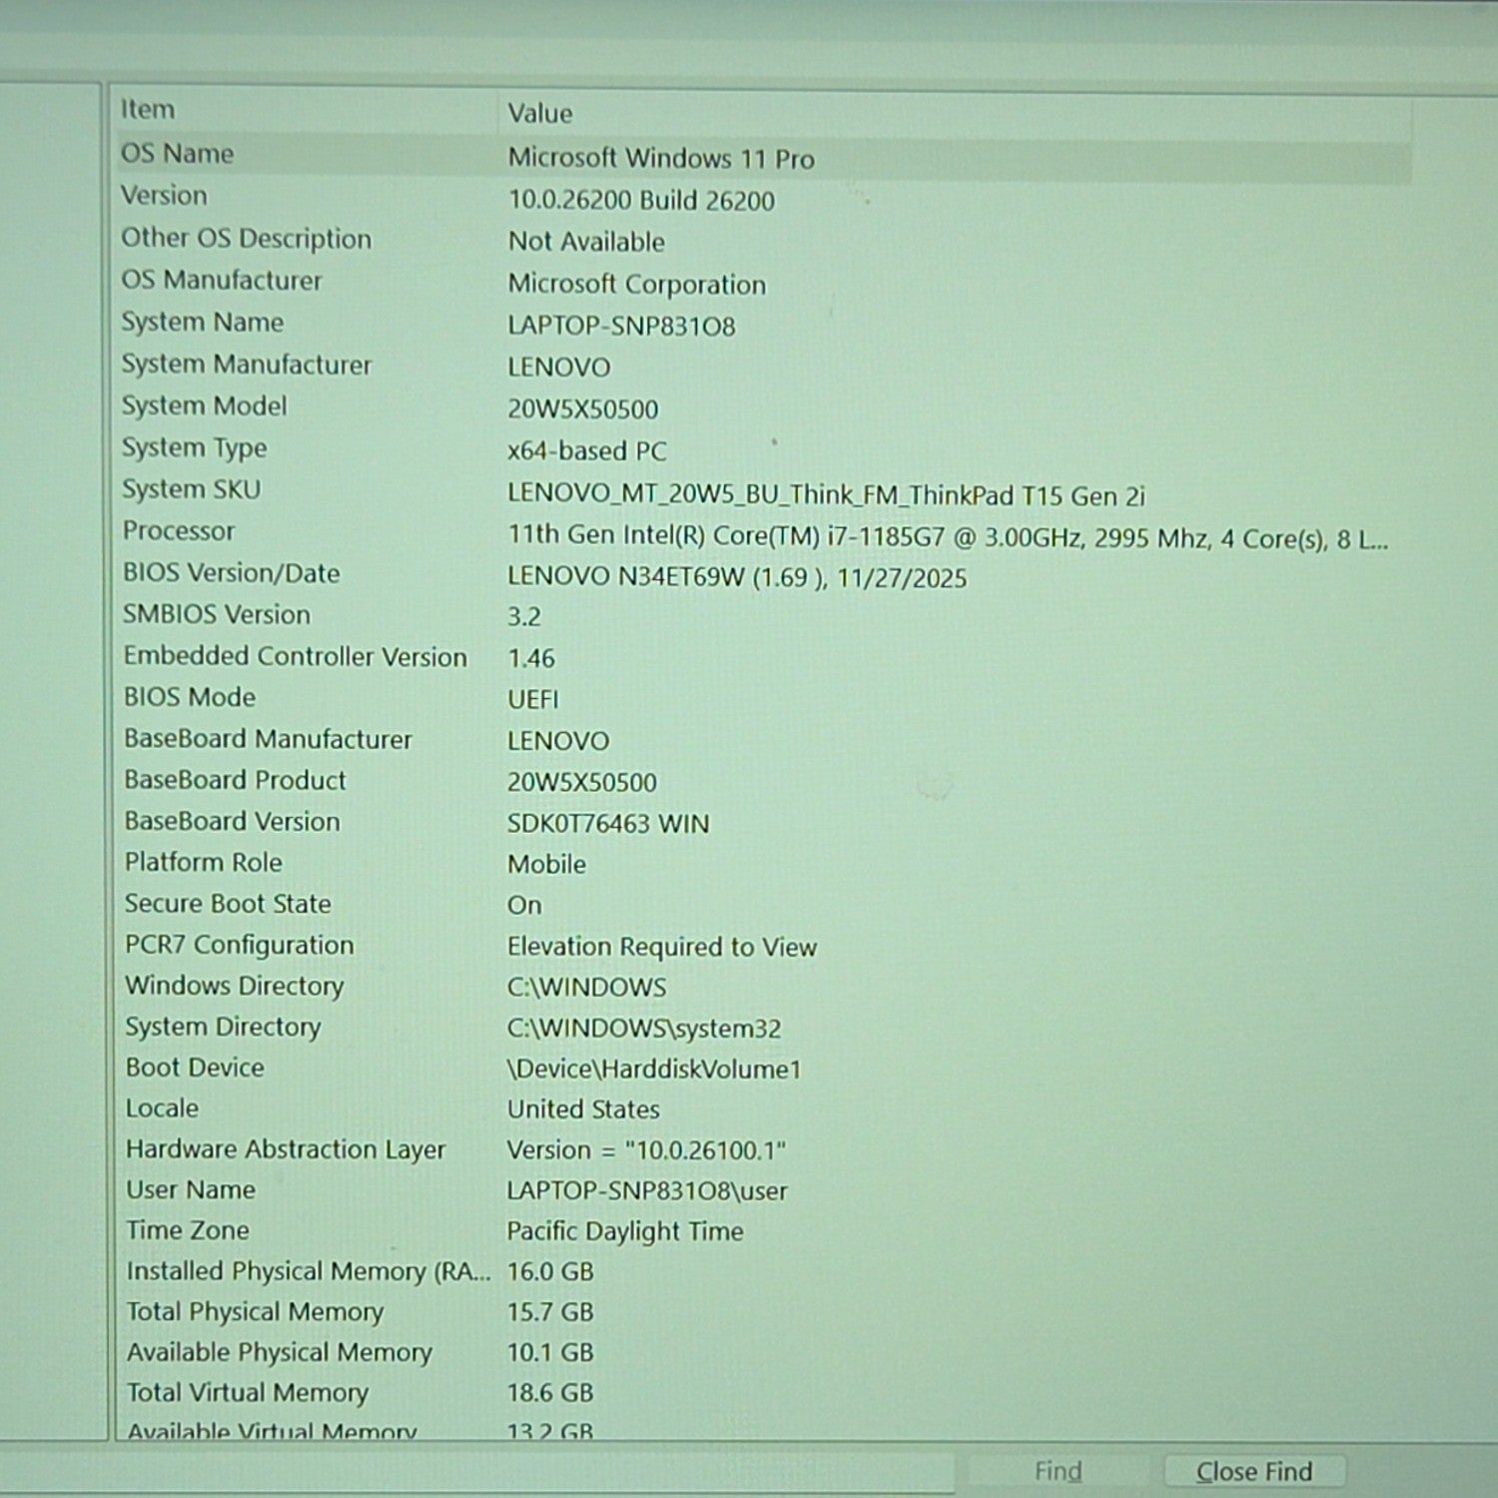The height and width of the screenshot is (1498, 1498).
Task: Select the BaseBoard Manufacturer label
Action: pos(268,739)
